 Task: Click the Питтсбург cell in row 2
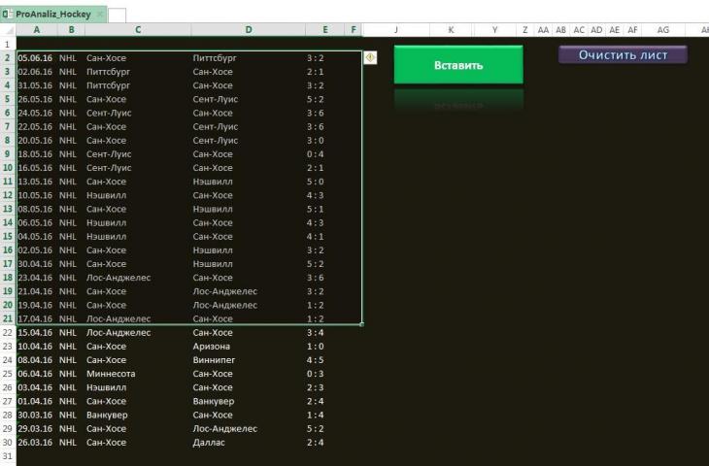(215, 58)
